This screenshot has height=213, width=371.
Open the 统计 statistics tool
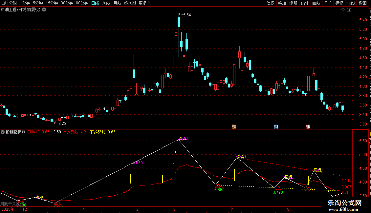(304, 3)
